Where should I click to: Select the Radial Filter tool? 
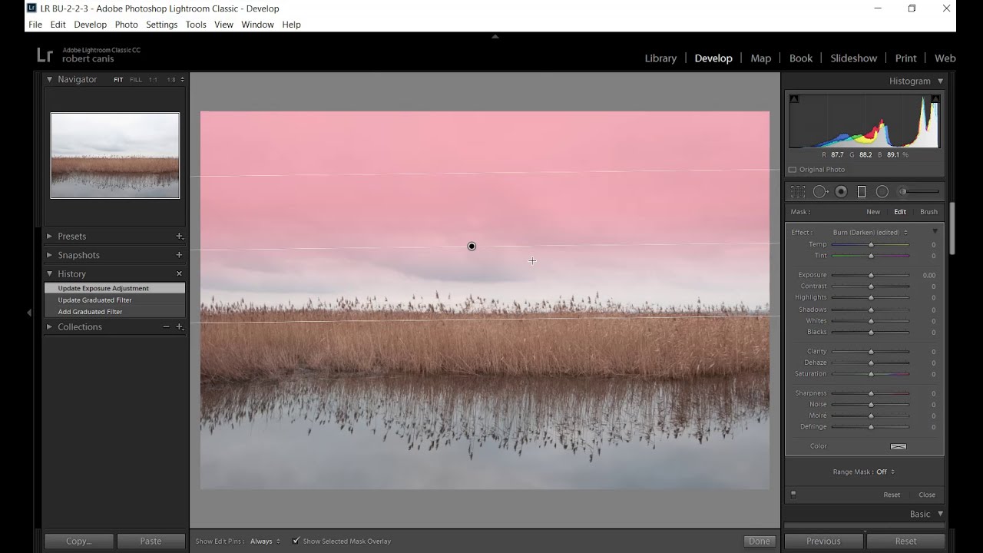click(x=882, y=192)
